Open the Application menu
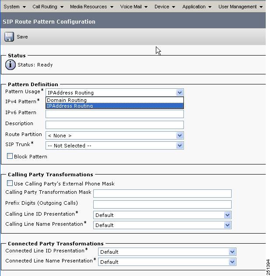271x276 pixels. click(197, 7)
